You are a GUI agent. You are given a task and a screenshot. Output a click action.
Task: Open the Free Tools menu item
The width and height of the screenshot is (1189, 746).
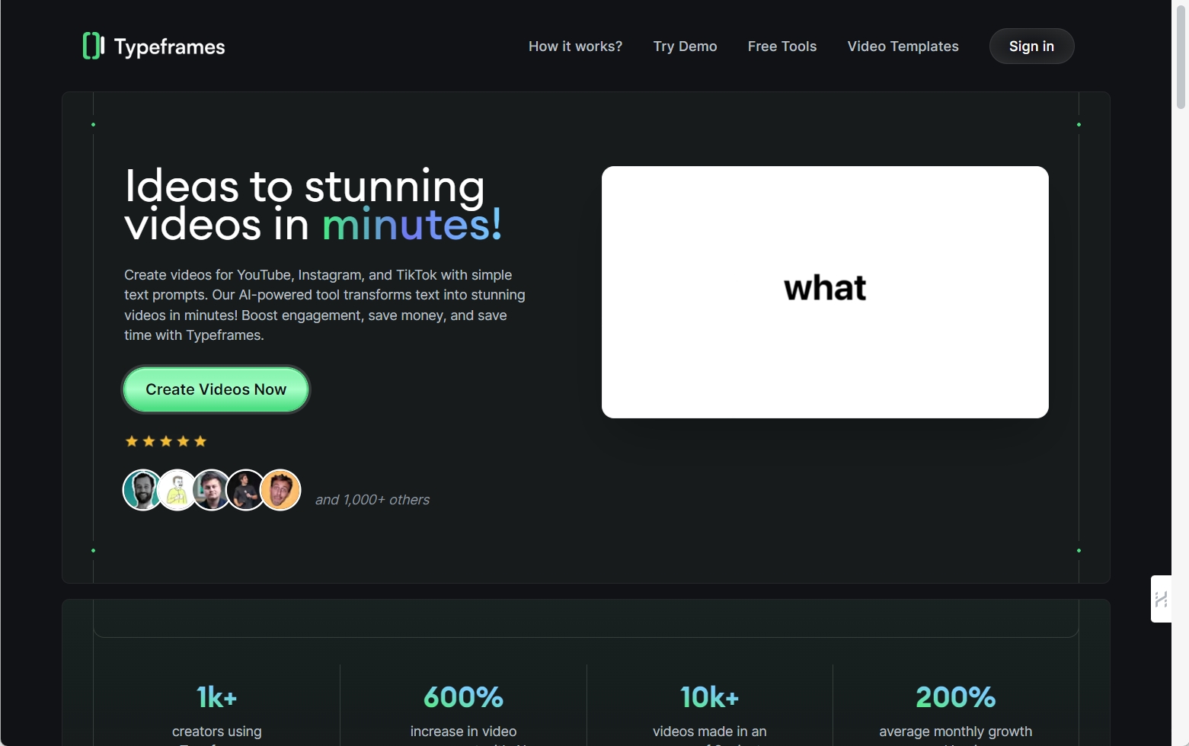coord(782,46)
